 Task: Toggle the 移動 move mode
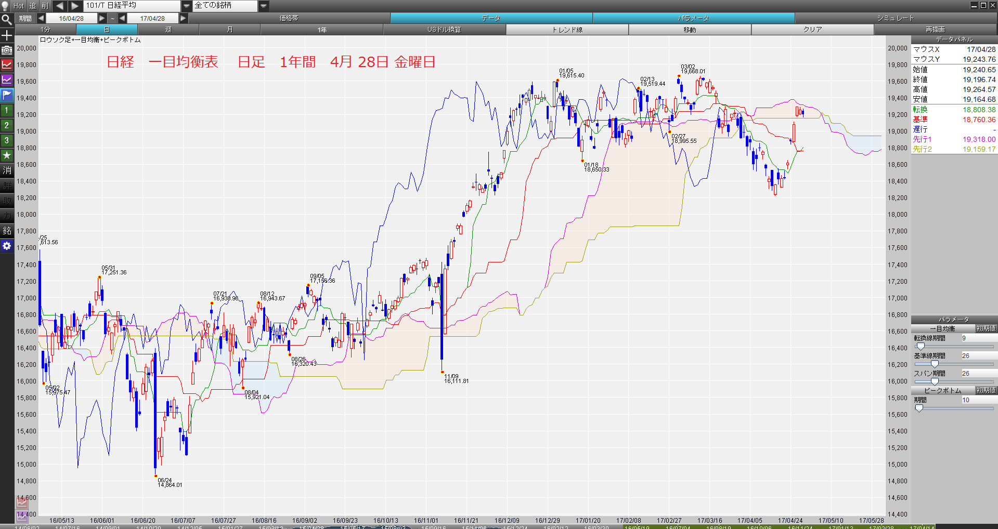click(690, 30)
